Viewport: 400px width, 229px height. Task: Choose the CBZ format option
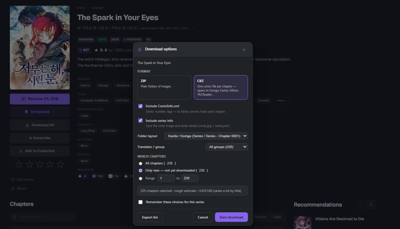click(221, 87)
